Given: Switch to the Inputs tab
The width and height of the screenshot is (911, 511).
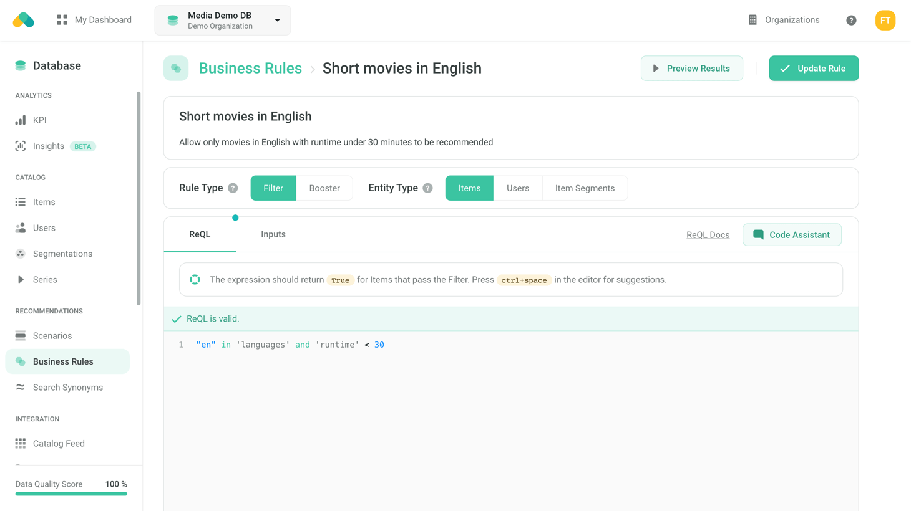Looking at the screenshot, I should pyautogui.click(x=273, y=234).
